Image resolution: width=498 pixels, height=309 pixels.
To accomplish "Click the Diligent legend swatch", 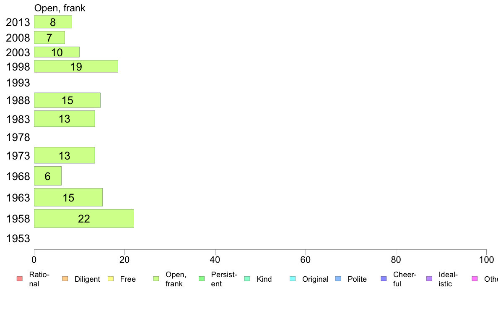I will (x=65, y=279).
